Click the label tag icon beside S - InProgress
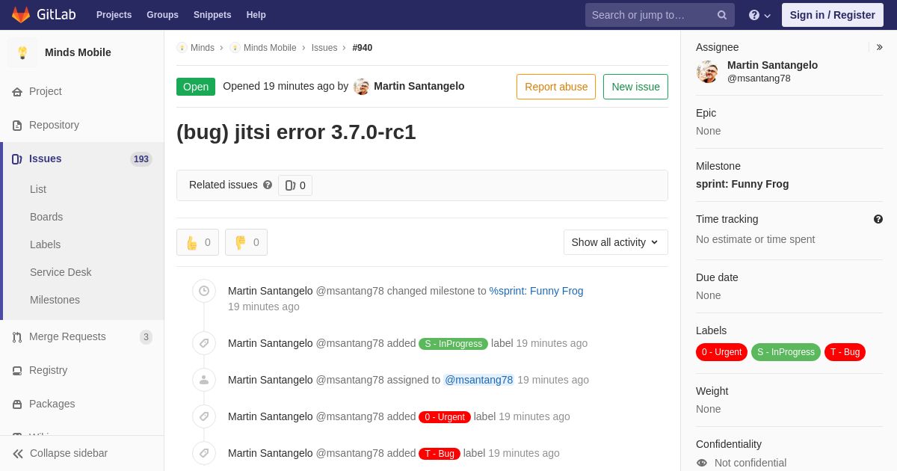Image resolution: width=897 pixels, height=471 pixels. [204, 343]
